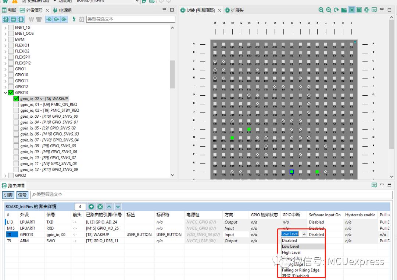Uncheck gpio_io, 00 WAKEUP signal checkbox
This screenshot has width=397, height=280.
[16, 99]
